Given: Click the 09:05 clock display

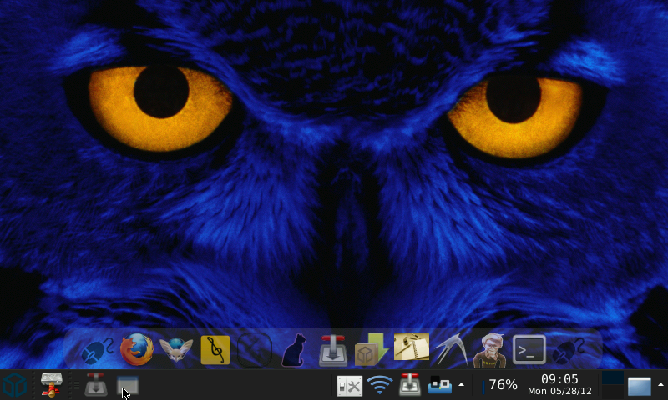Looking at the screenshot, I should (x=559, y=384).
